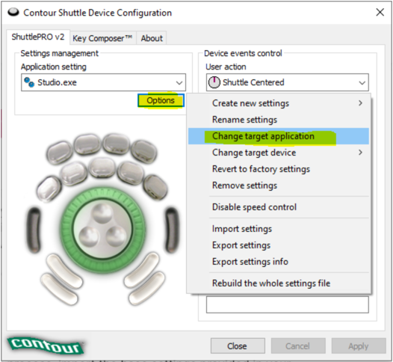Click the top-row fourth device button
Screen dimensions: 393x362
point(144,152)
